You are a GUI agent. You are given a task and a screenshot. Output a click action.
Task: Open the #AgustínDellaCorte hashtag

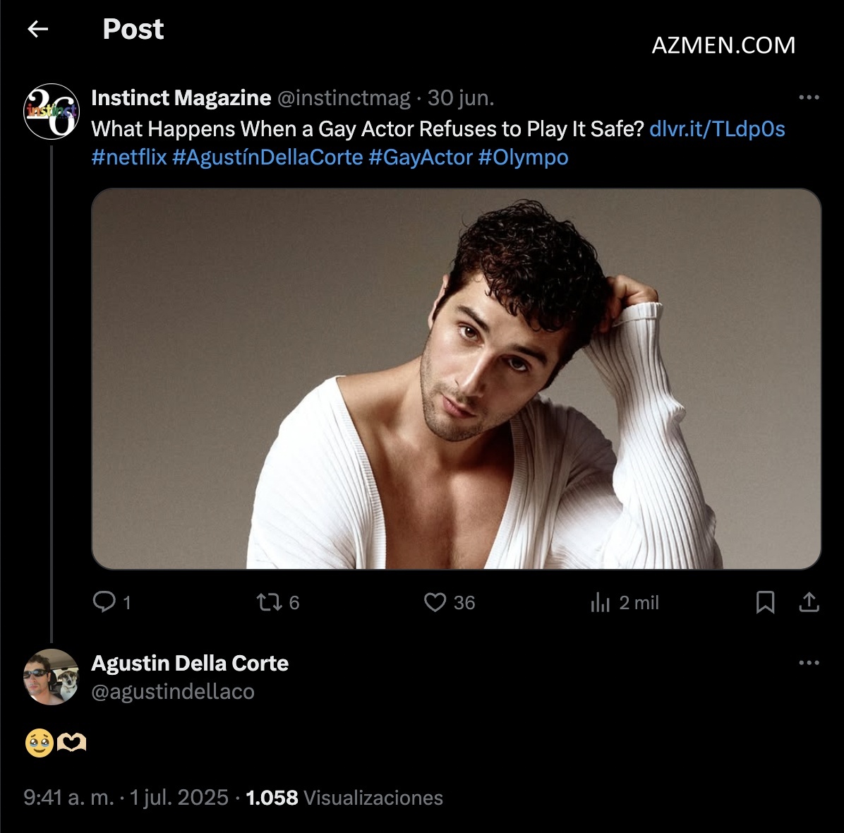coord(267,157)
